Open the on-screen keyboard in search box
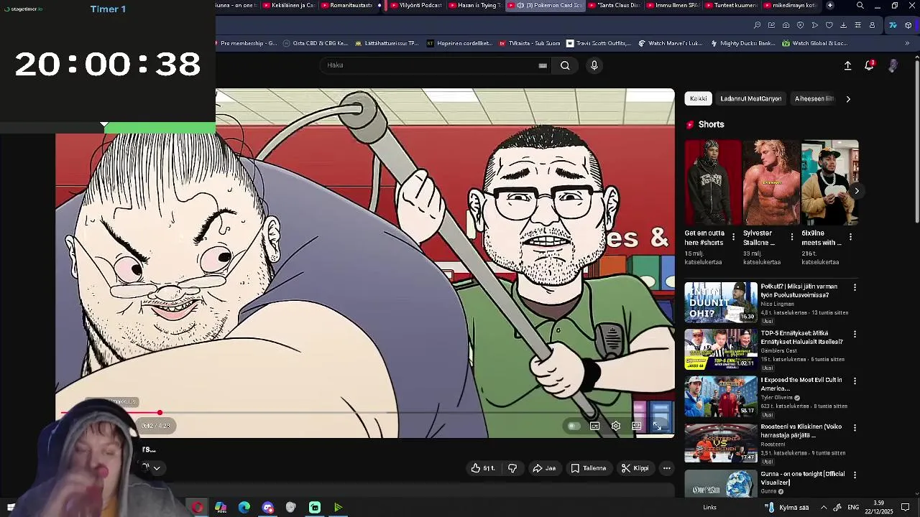This screenshot has height=517, width=920. coord(543,65)
